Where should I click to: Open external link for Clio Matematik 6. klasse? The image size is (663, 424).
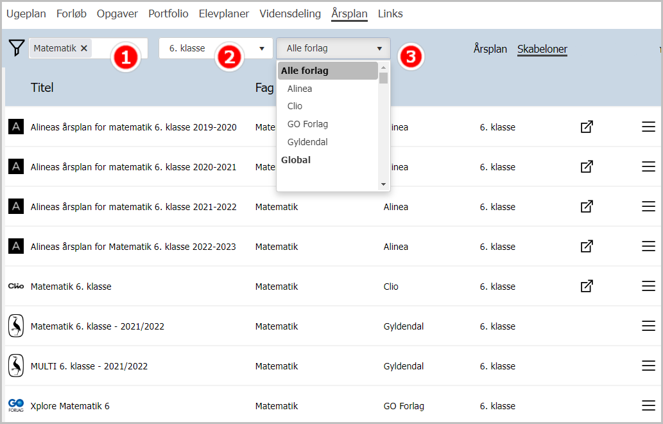pyautogui.click(x=587, y=286)
